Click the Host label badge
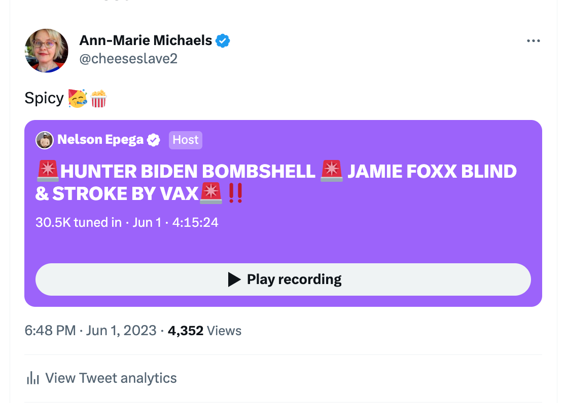 click(x=186, y=140)
